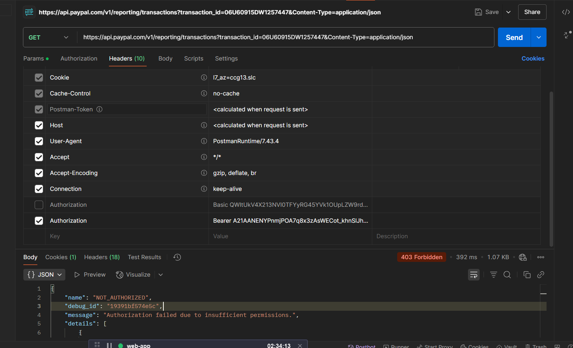Click the headers table vertical scrollbar

(x=551, y=169)
